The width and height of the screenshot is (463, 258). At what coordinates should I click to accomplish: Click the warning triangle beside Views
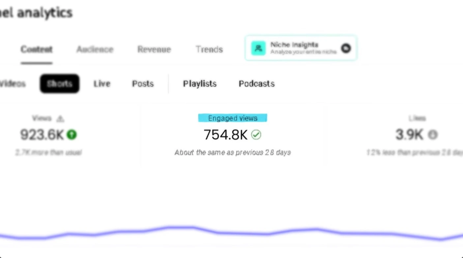(x=60, y=118)
